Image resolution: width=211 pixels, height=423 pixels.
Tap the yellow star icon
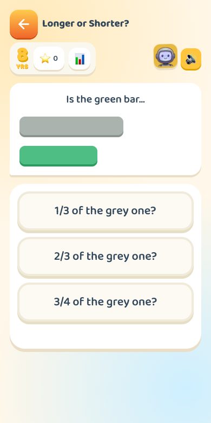[x=45, y=58]
